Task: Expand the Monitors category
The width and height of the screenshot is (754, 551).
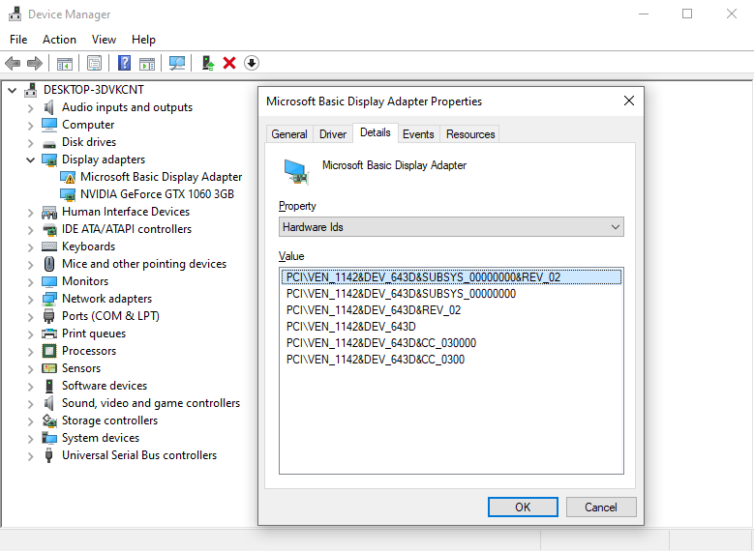Action: click(30, 281)
